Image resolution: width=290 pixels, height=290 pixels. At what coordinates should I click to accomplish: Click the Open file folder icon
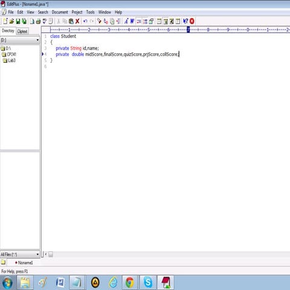click(x=11, y=21)
